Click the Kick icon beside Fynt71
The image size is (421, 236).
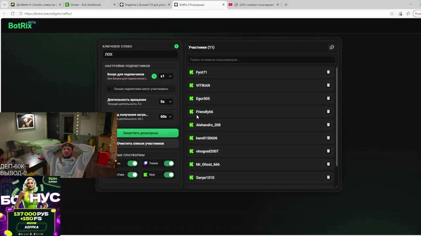pos(191,72)
